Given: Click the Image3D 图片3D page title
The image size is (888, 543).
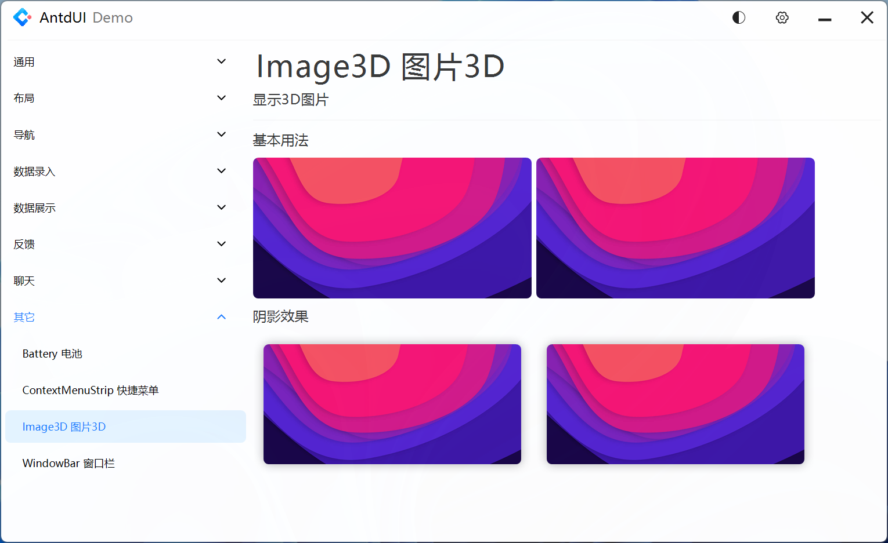Looking at the screenshot, I should (380, 66).
